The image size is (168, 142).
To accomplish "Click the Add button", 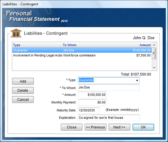I will [x=23, y=81].
